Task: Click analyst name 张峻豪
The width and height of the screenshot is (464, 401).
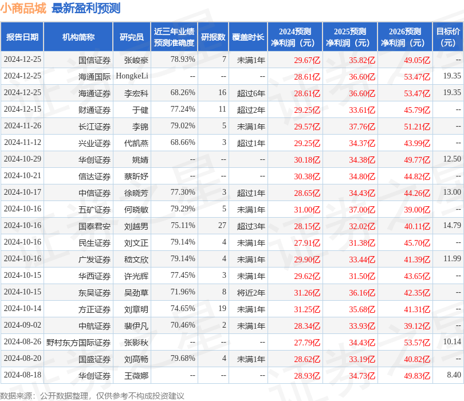Action: point(136,60)
